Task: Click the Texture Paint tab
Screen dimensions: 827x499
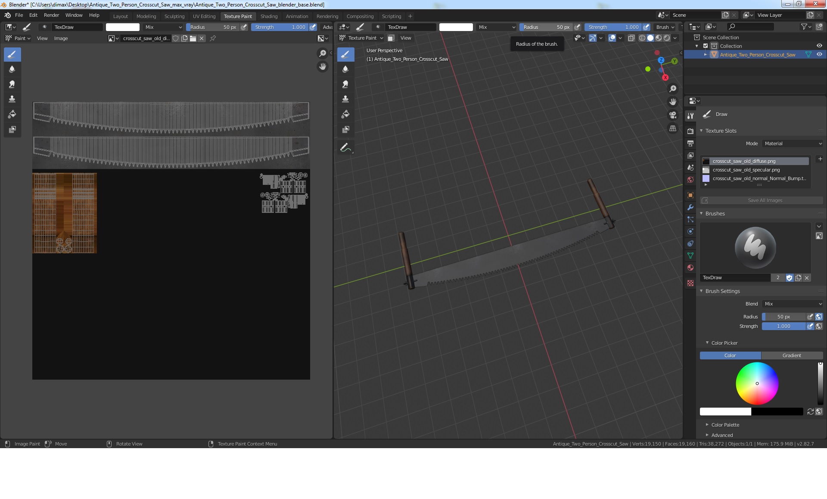Action: pos(236,16)
